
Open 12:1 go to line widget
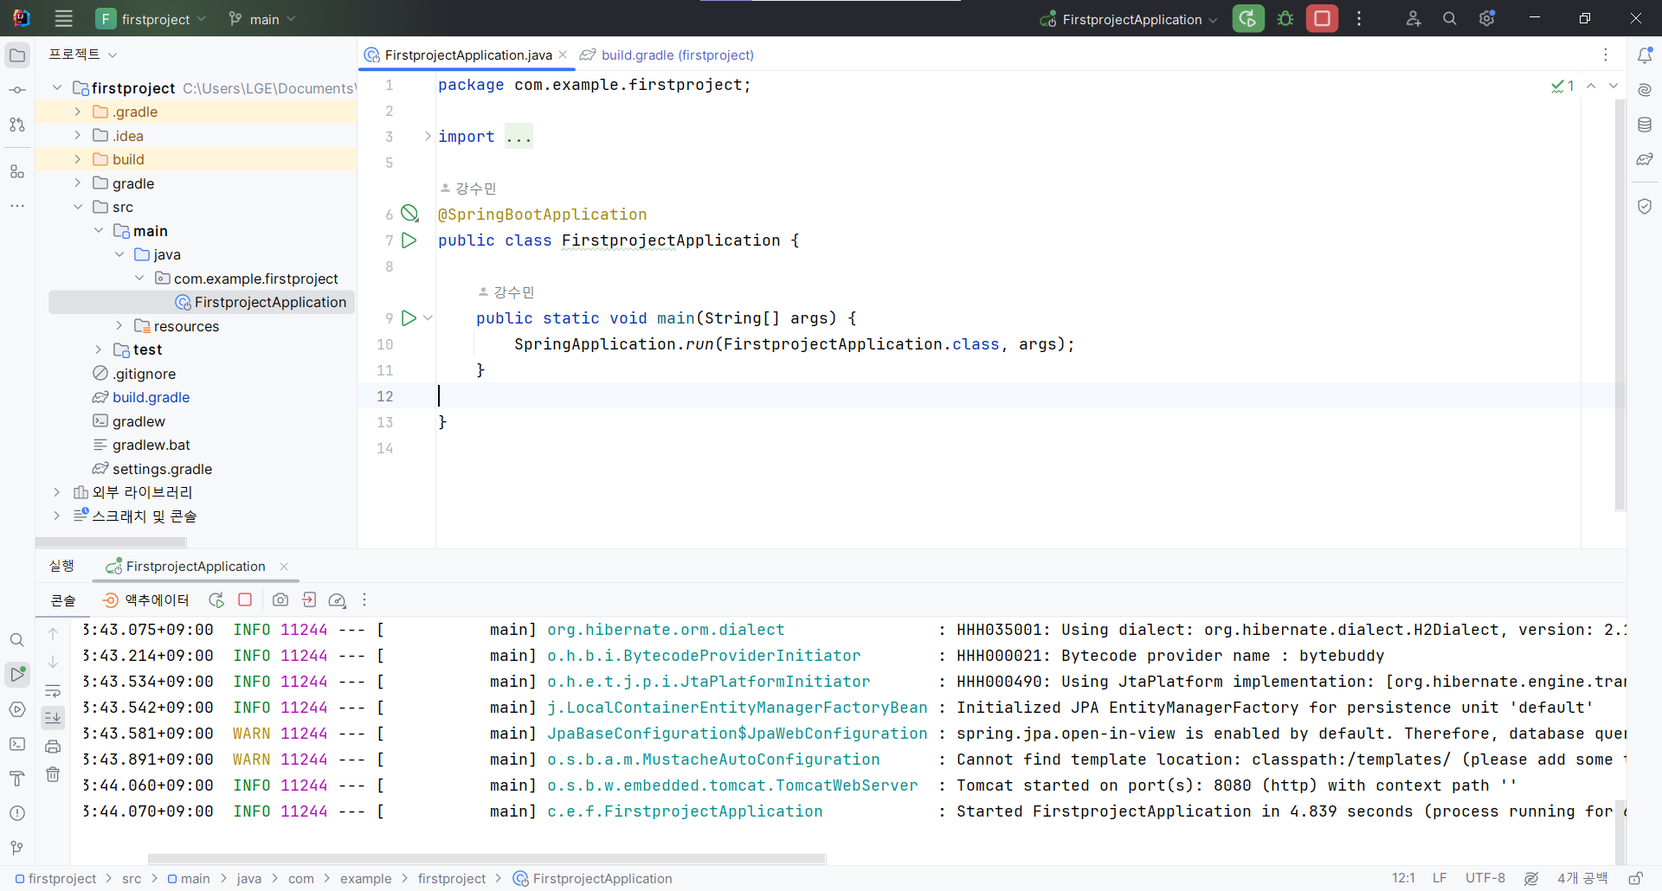[x=1403, y=878]
